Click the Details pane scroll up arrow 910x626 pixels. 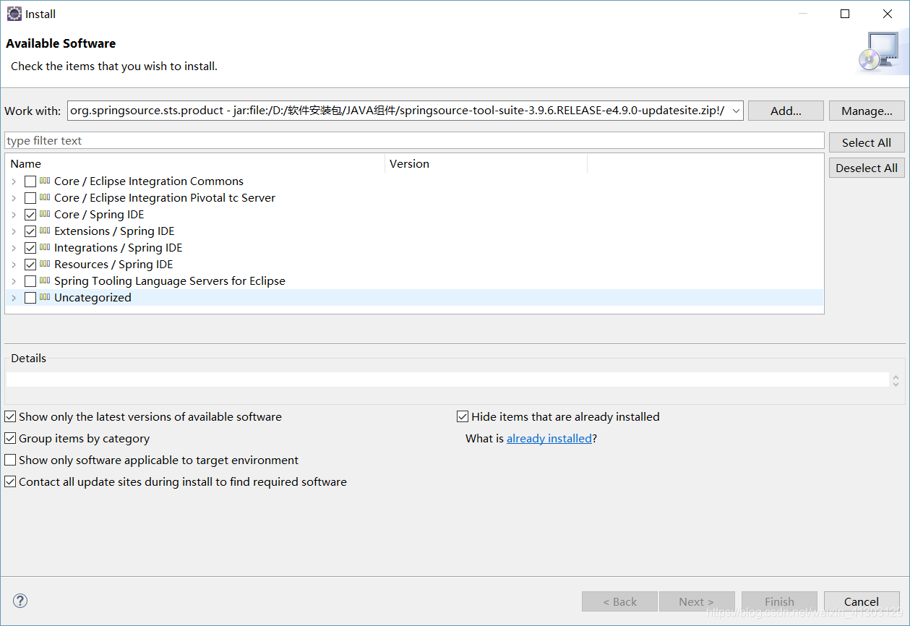coord(896,376)
